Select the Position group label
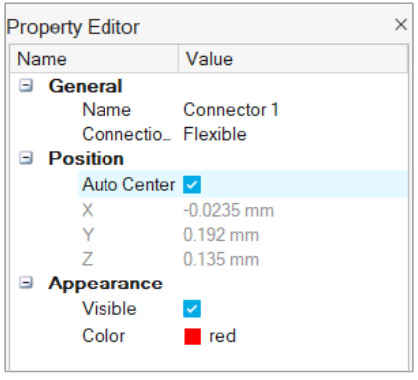The image size is (418, 380). (87, 158)
